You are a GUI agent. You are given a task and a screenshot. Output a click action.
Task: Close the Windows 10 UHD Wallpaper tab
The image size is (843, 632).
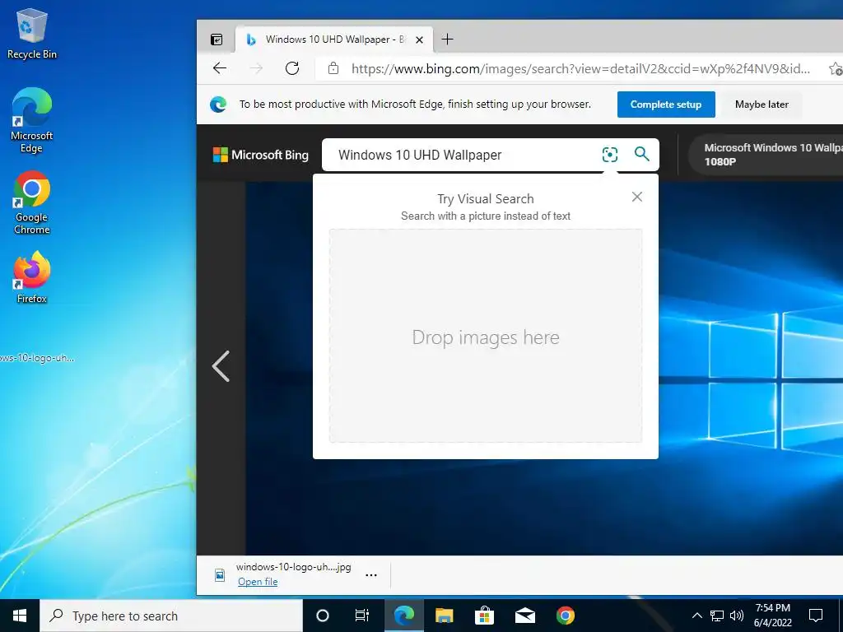[419, 39]
